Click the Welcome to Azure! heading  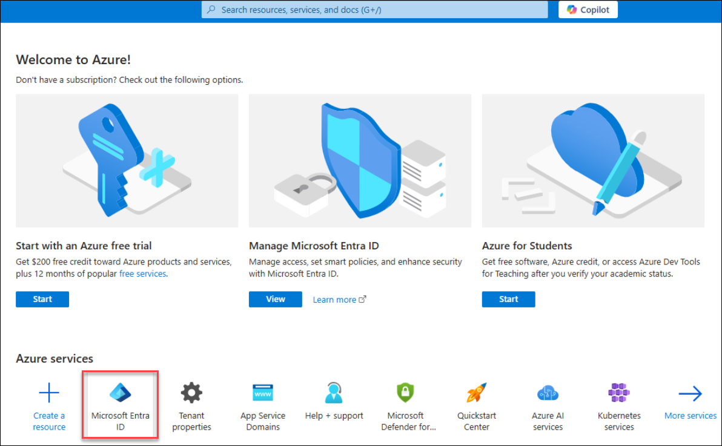(73, 60)
